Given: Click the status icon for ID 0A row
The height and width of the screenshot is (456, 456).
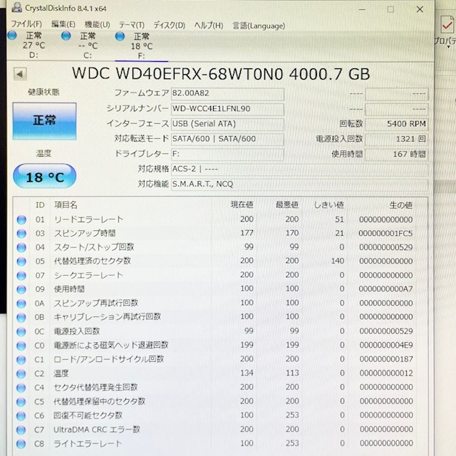Looking at the screenshot, I should click(x=21, y=304).
